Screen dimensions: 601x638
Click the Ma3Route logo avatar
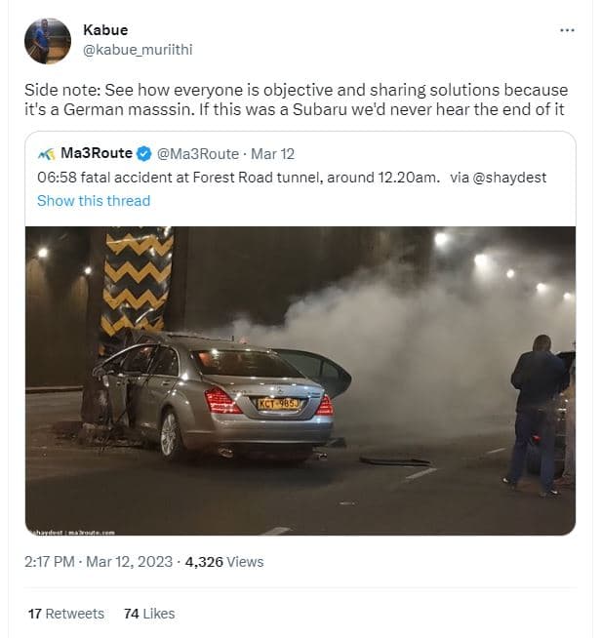(x=46, y=154)
